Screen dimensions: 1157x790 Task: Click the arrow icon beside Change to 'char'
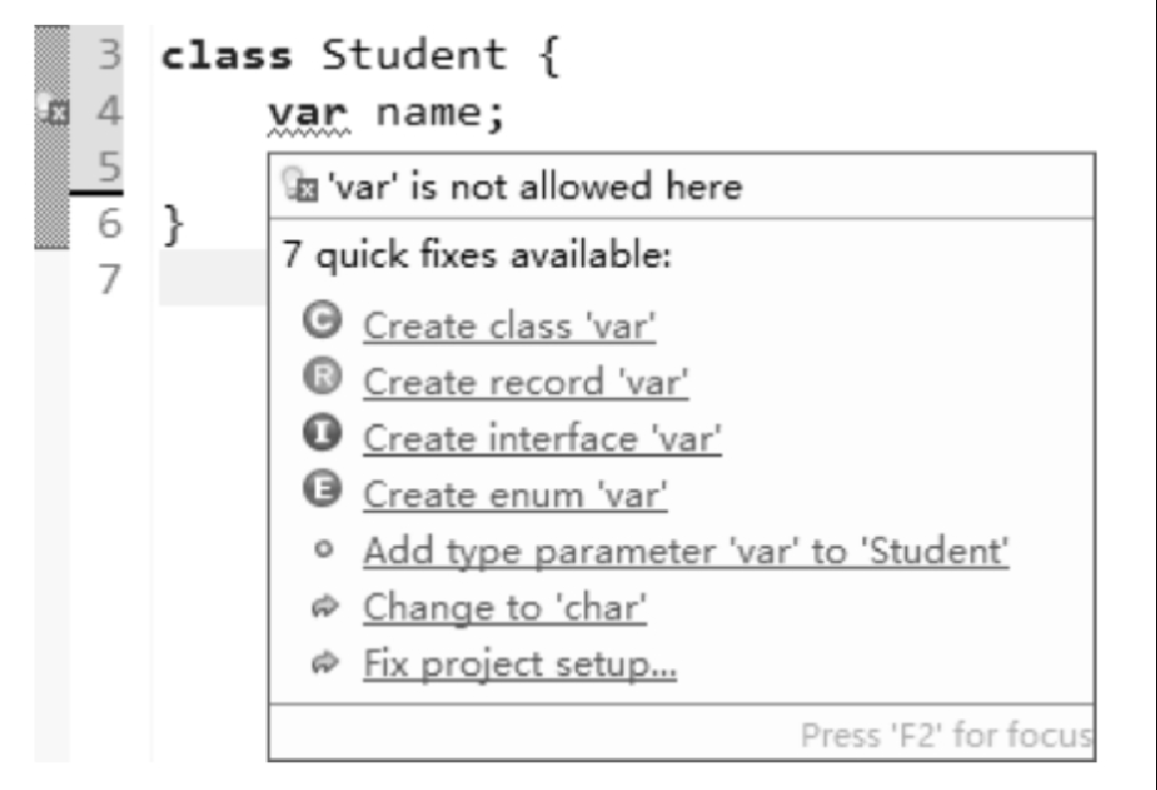point(325,607)
